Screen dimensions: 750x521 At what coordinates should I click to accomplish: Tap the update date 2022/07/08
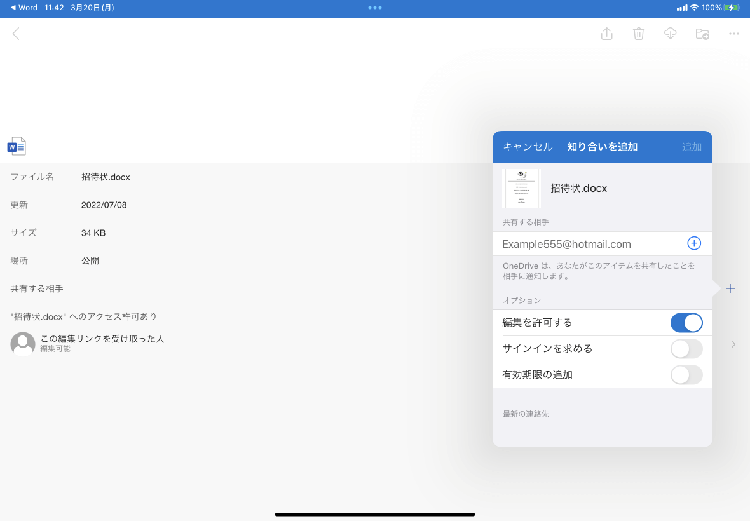(104, 205)
